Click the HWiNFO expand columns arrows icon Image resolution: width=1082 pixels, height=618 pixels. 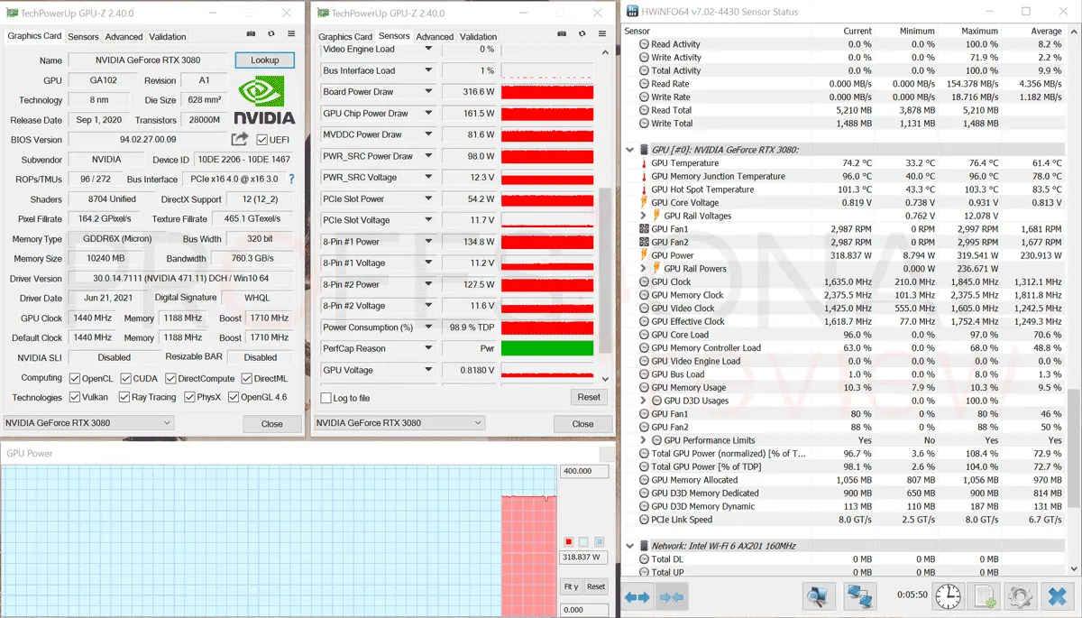click(637, 596)
